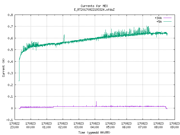Click the 0.6 y-axis tick label
This screenshot has height=135, width=180.
tap(10, 38)
